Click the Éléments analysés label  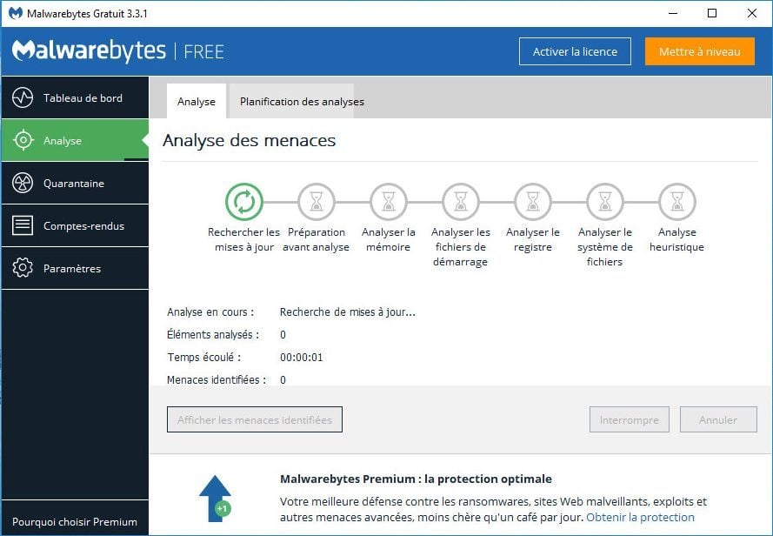(213, 335)
